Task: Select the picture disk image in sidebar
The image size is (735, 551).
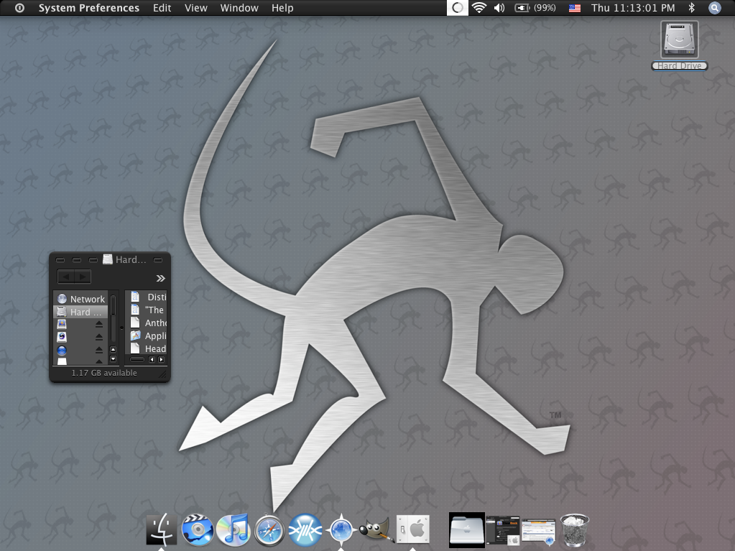Action: coord(62,324)
